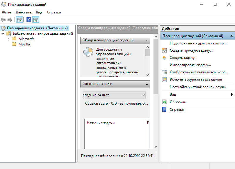Close the Планировщик заданий window
This screenshot has width=235, height=169.
coord(229,4)
